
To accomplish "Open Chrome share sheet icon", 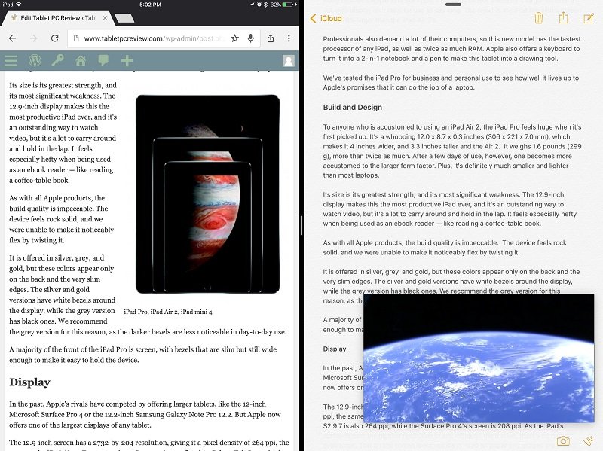I will pyautogui.click(x=271, y=38).
